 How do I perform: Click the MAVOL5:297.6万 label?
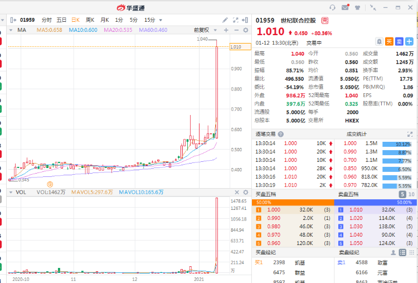[x=92, y=192]
